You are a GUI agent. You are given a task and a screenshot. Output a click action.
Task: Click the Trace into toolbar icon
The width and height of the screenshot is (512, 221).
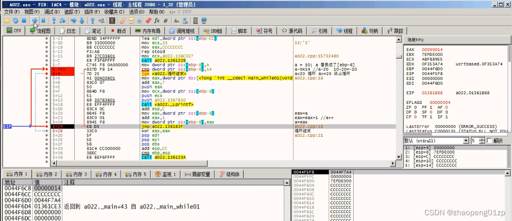[73, 20]
